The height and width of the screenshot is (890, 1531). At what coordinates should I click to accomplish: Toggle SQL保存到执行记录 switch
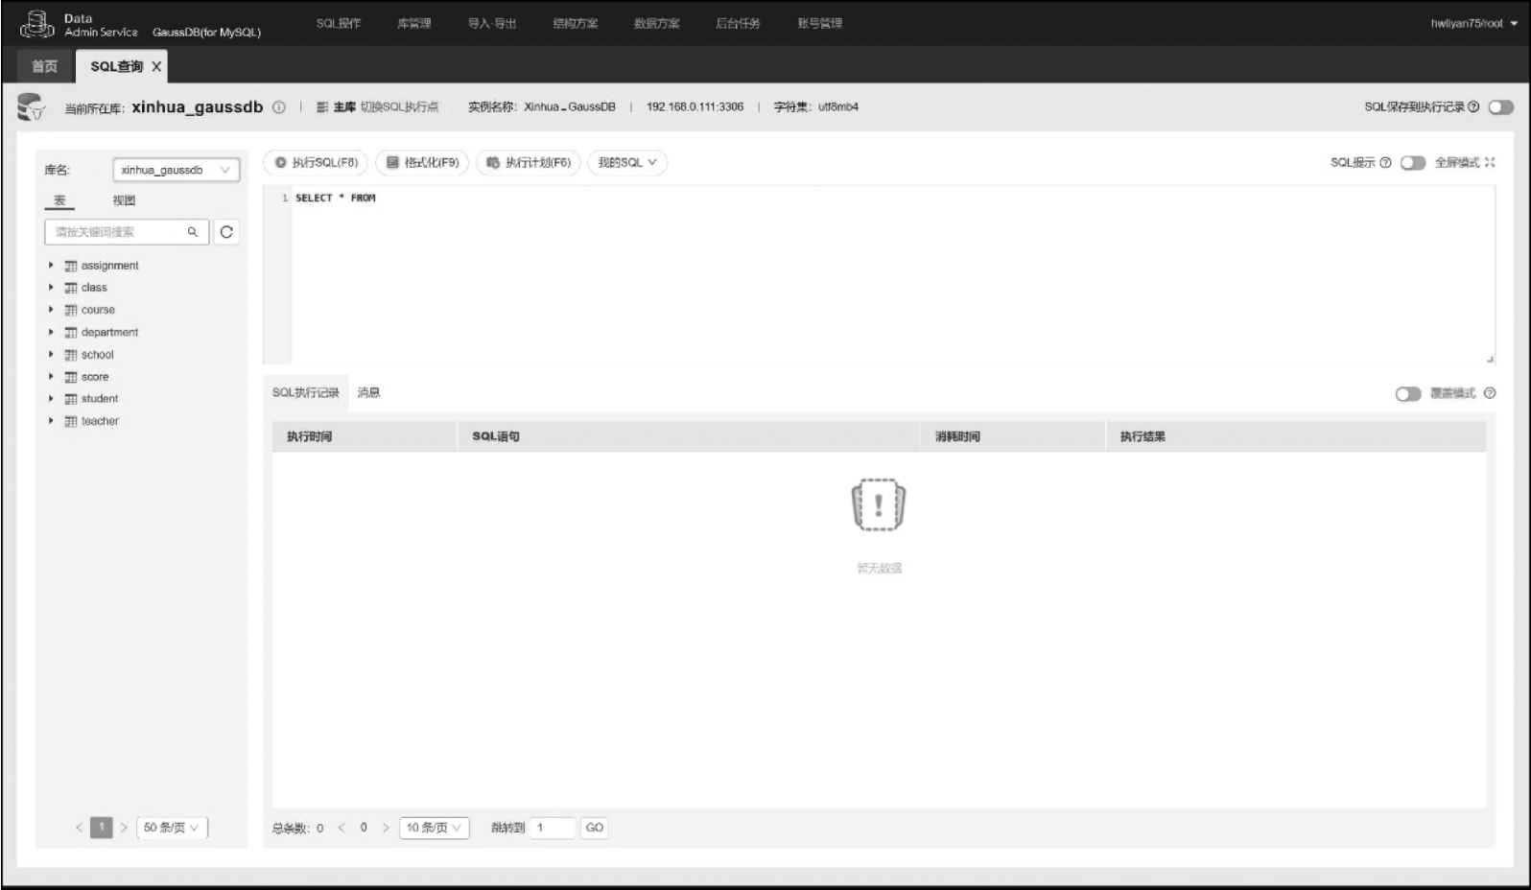(1500, 107)
